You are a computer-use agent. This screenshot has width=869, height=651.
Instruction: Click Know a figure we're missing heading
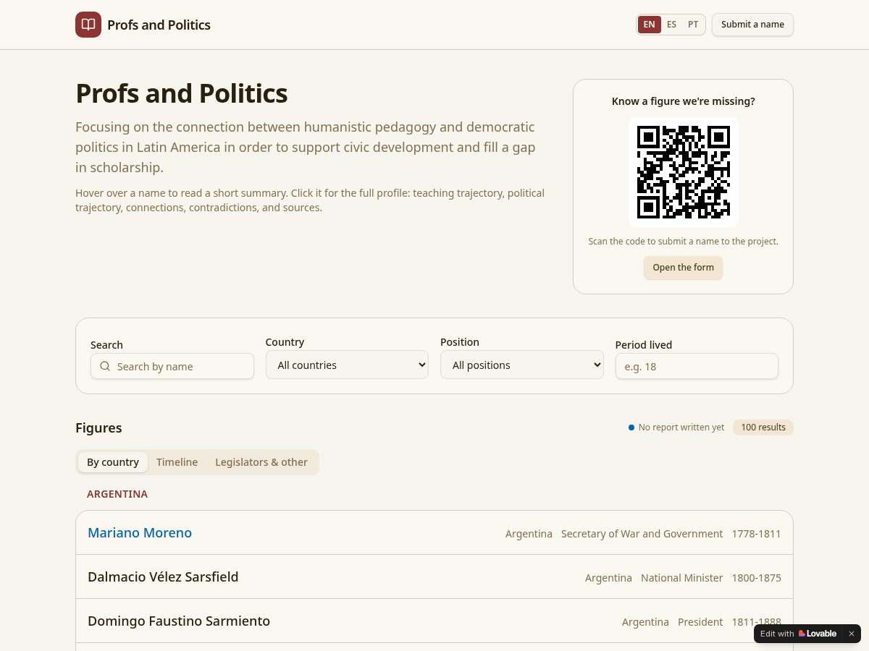(x=683, y=101)
